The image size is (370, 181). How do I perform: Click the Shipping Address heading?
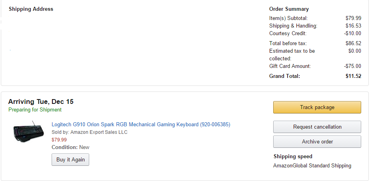point(31,9)
